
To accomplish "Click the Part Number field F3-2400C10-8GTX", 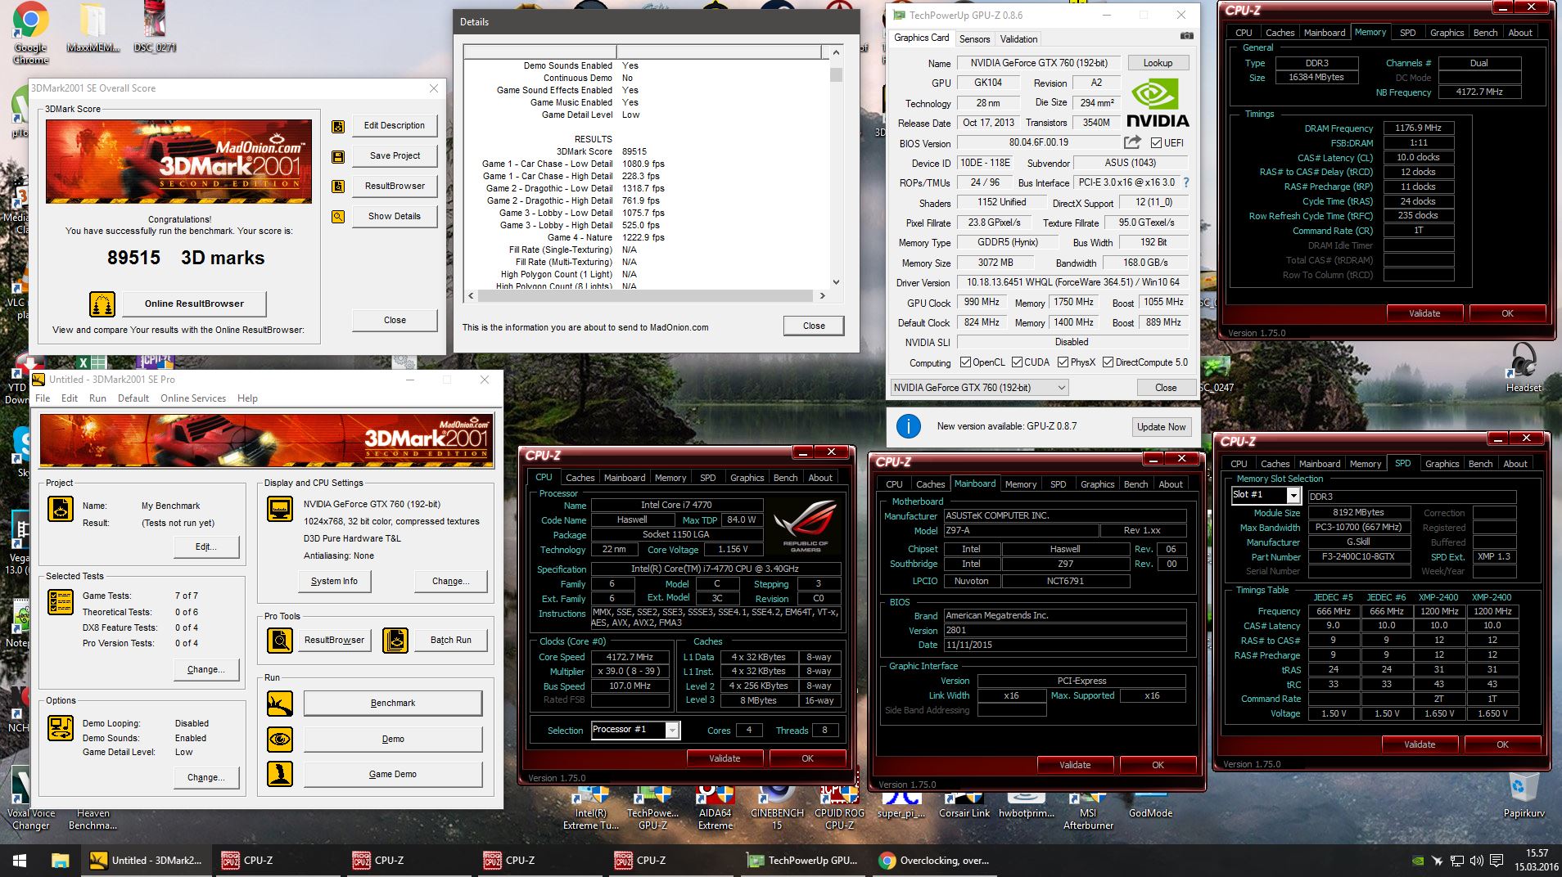I will (1358, 556).
